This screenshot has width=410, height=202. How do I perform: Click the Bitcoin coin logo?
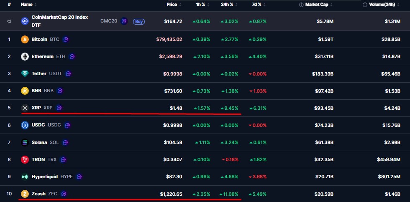click(x=25, y=39)
